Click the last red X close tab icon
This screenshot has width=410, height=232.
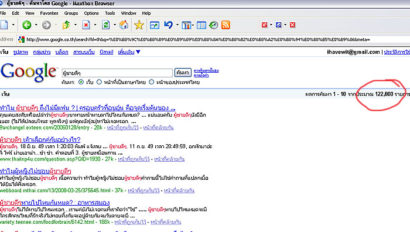(x=292, y=25)
